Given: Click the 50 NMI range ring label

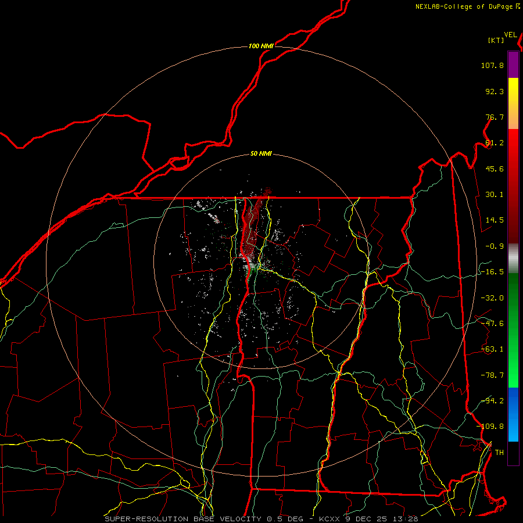Looking at the screenshot, I should (261, 154).
